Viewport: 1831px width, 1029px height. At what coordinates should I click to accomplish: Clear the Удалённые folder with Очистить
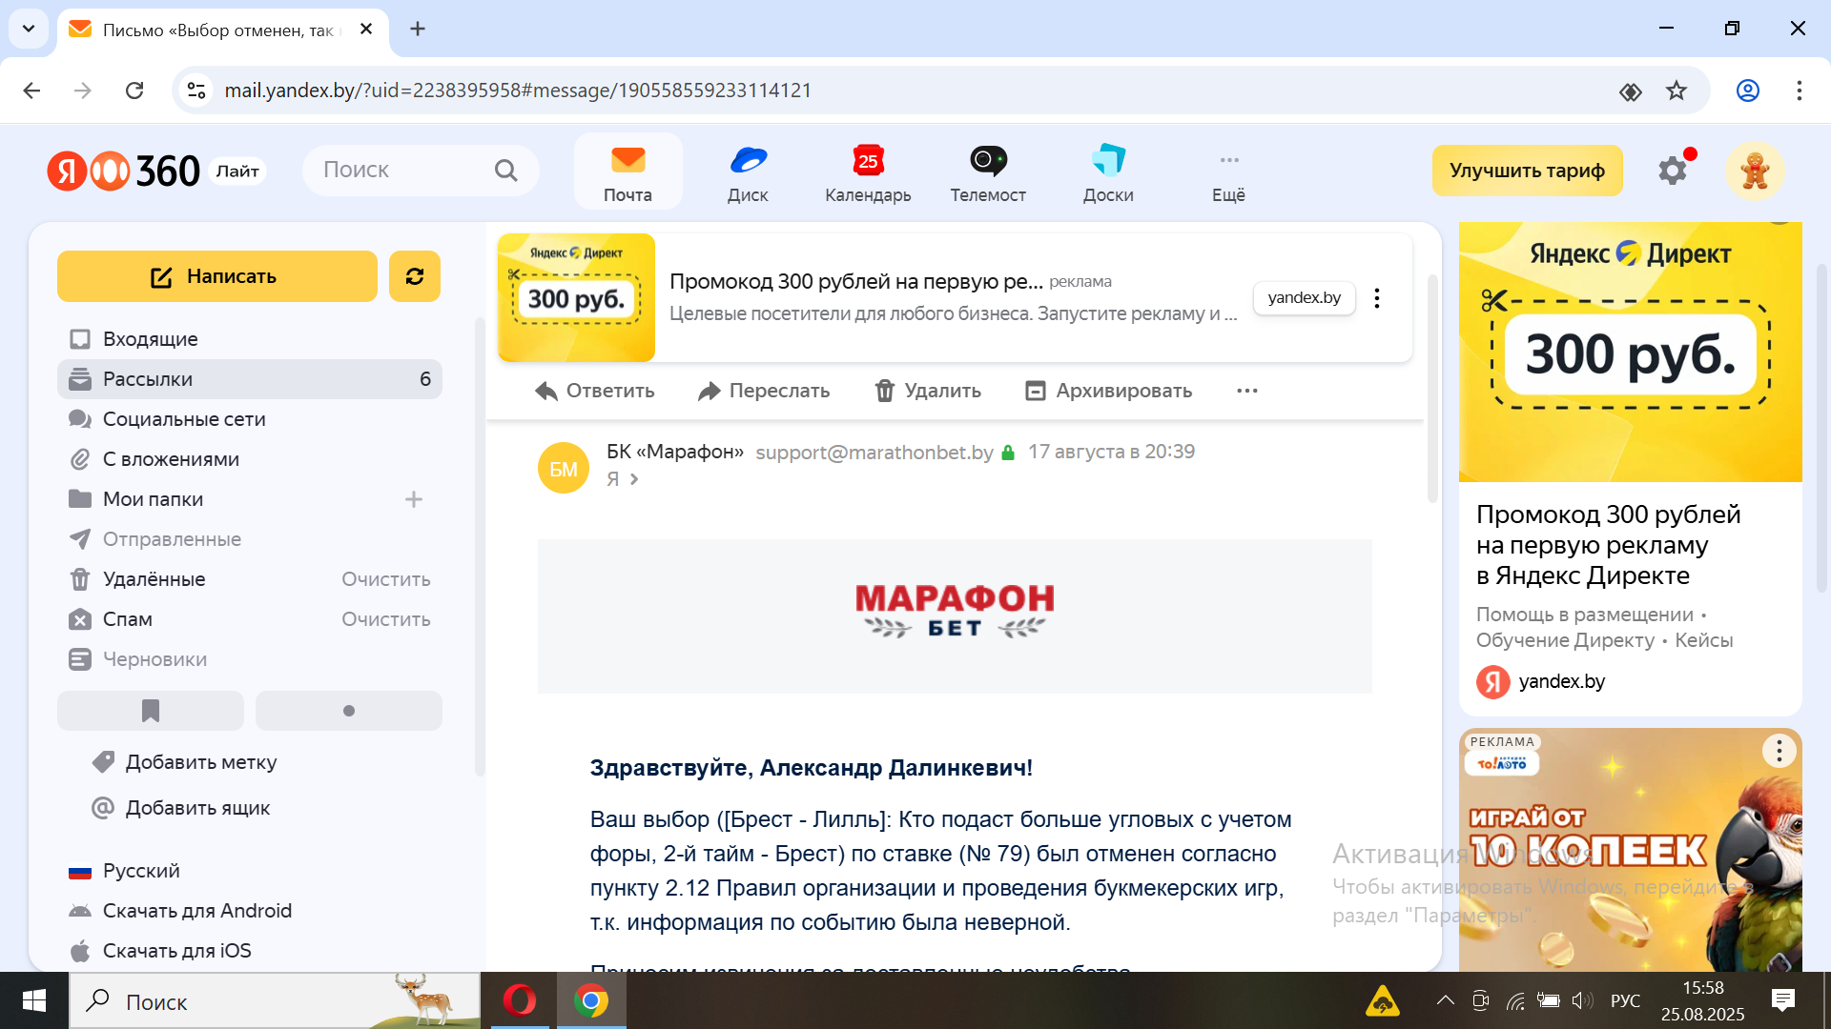(x=386, y=579)
